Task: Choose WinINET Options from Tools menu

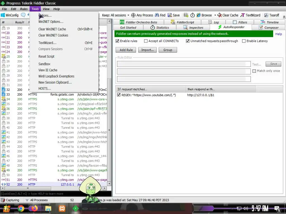Action: pos(51,21)
